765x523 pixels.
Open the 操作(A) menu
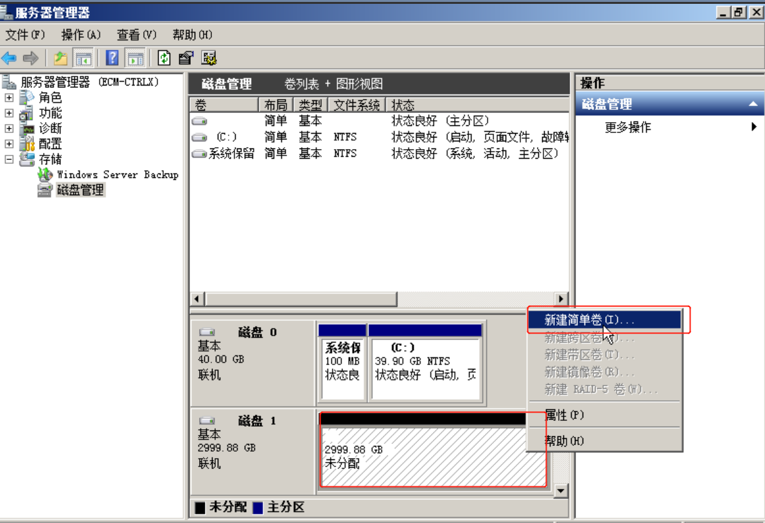[81, 35]
